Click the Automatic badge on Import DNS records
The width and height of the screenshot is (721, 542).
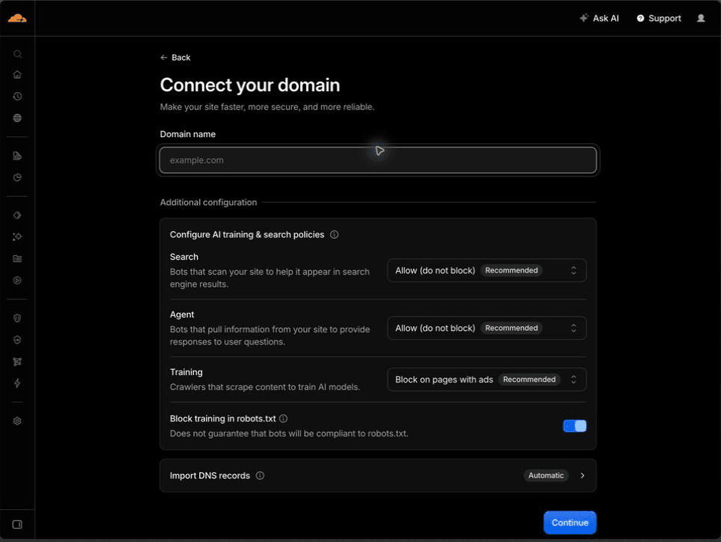point(546,475)
